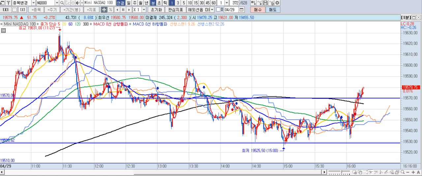Click the 매도 sell button
Viewport: 422px width, 176px height.
[x=273, y=10]
